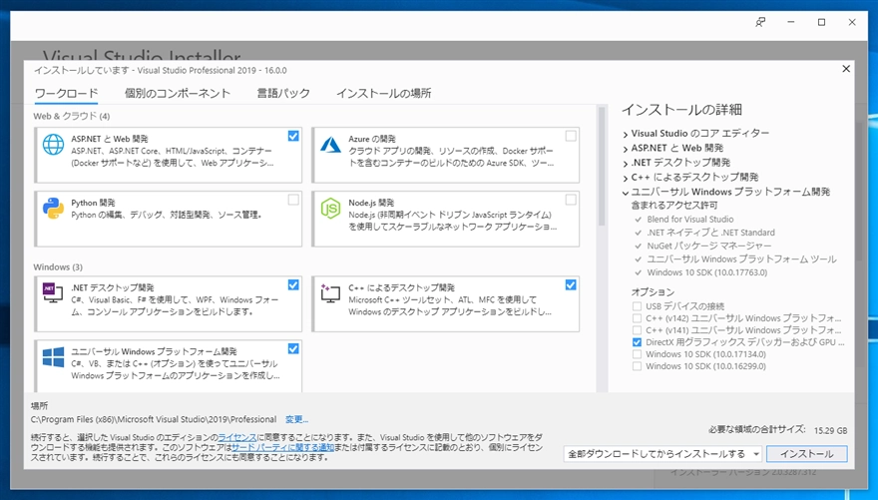
Task: Click the feedback icon in title bar
Action: click(760, 22)
